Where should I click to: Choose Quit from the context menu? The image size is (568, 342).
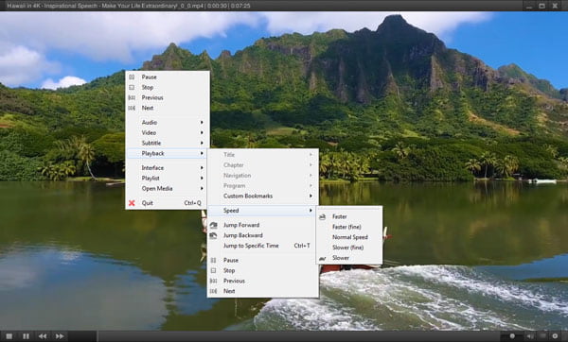point(168,203)
